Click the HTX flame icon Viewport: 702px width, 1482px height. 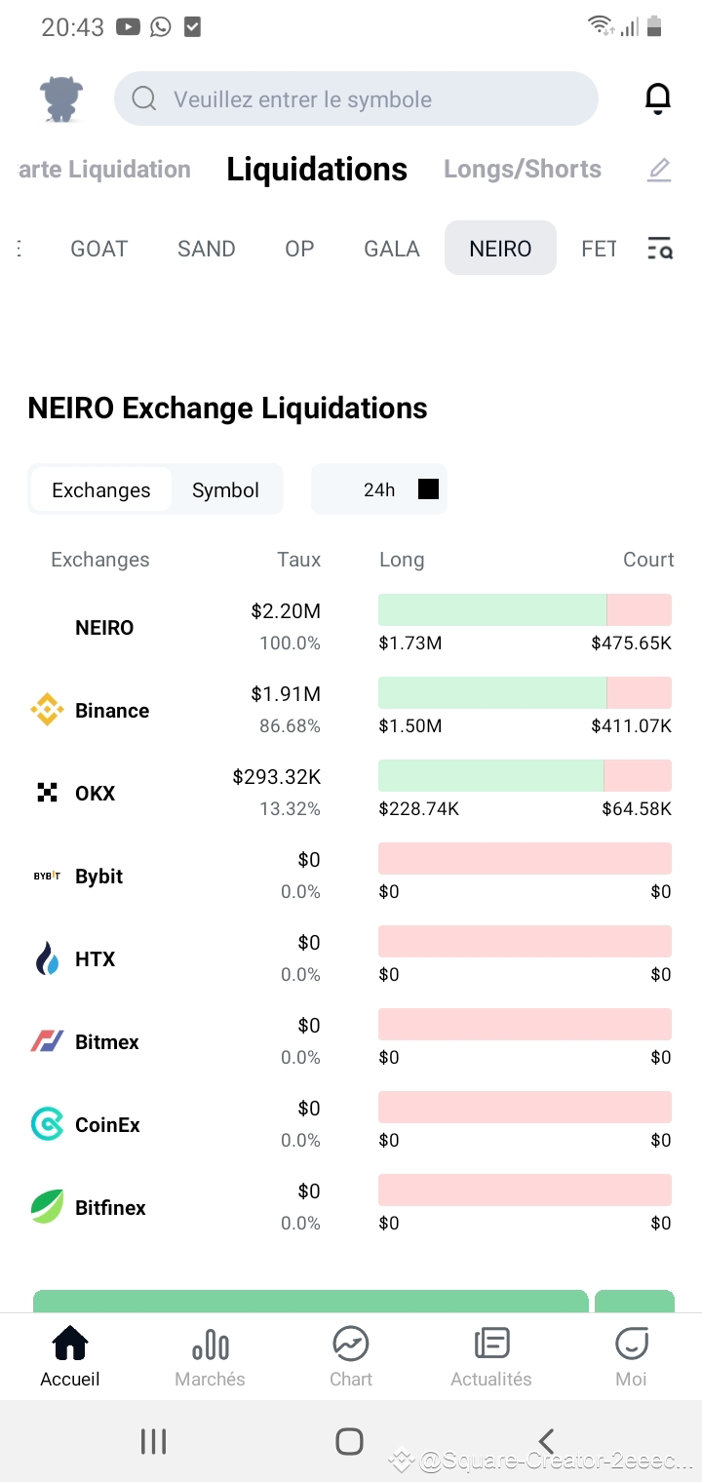(48, 958)
